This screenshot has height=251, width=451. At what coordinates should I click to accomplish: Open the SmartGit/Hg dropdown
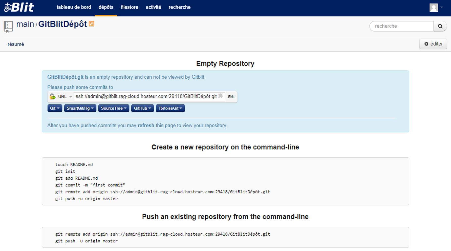[x=80, y=108]
